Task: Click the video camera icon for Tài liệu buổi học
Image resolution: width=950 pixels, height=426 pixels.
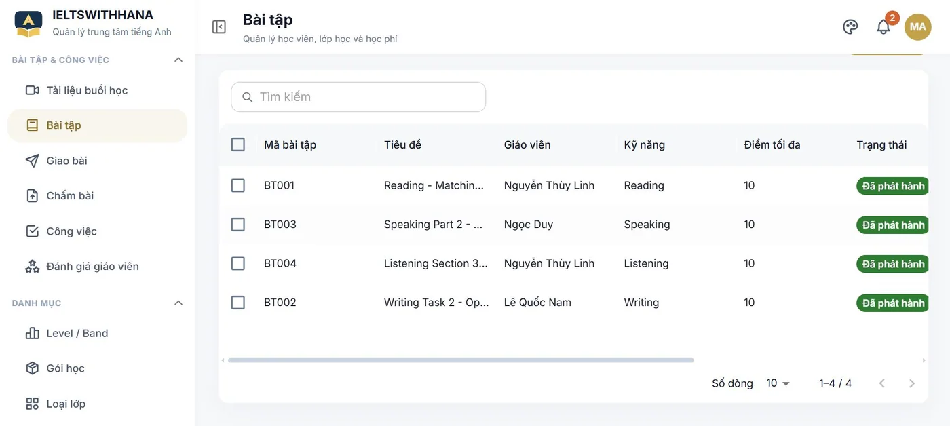Action: pyautogui.click(x=32, y=90)
